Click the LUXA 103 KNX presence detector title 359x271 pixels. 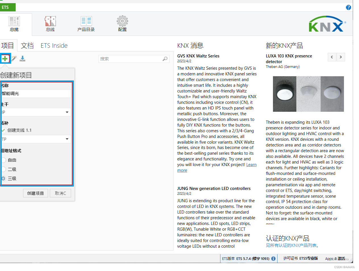click(289, 59)
